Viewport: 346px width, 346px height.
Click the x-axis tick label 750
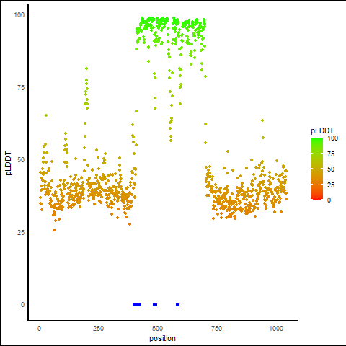coord(216,329)
